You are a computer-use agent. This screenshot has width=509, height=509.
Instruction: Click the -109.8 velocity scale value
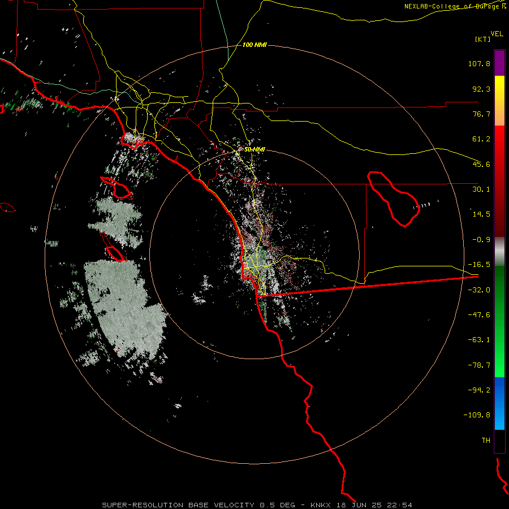pyautogui.click(x=477, y=415)
